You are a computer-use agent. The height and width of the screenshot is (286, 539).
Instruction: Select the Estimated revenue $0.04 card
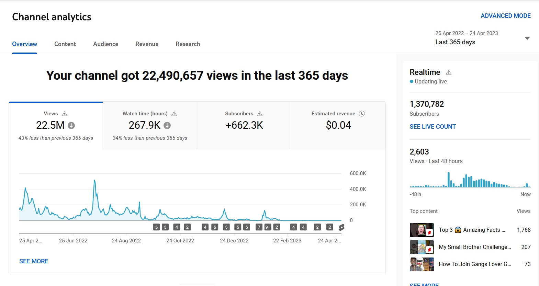coord(338,126)
